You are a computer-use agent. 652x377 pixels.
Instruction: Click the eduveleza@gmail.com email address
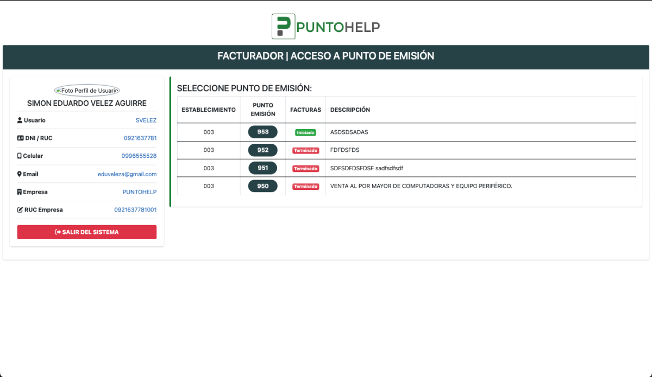(127, 174)
